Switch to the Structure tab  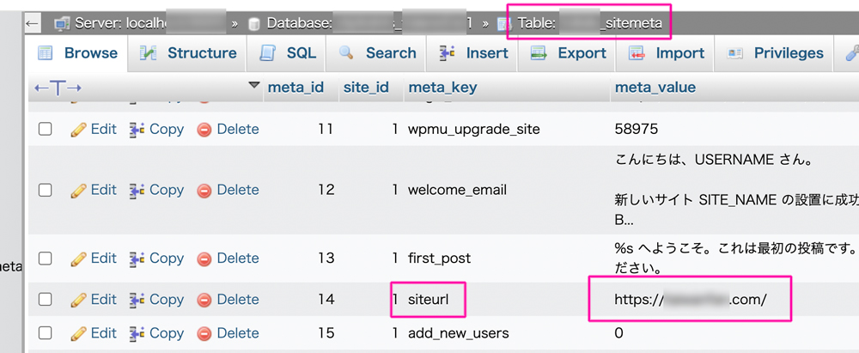pos(189,53)
